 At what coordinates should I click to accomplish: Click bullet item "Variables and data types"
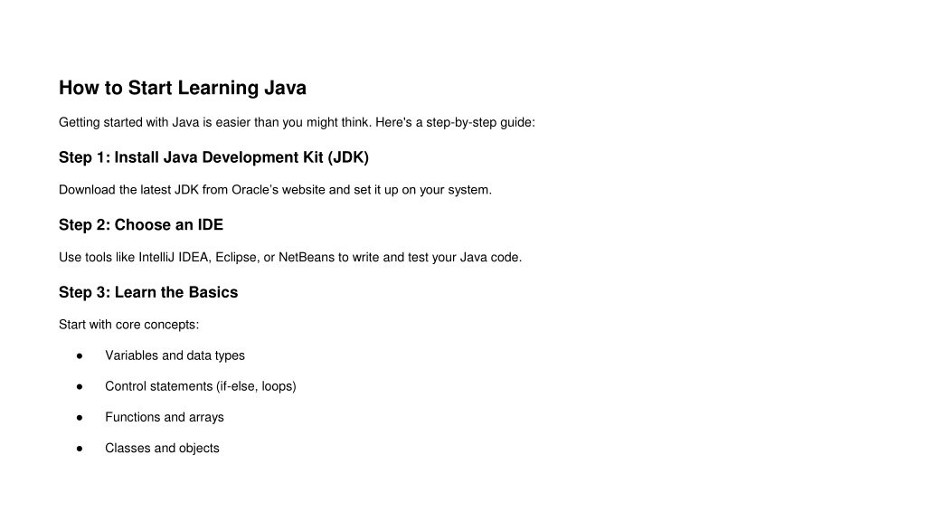click(175, 355)
